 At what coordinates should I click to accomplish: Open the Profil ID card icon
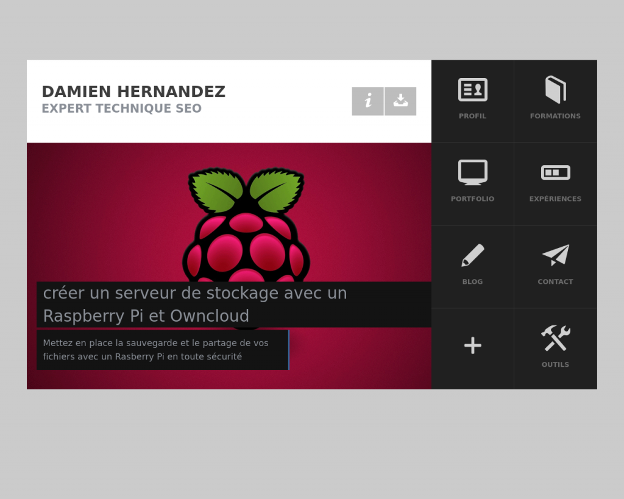pyautogui.click(x=472, y=90)
